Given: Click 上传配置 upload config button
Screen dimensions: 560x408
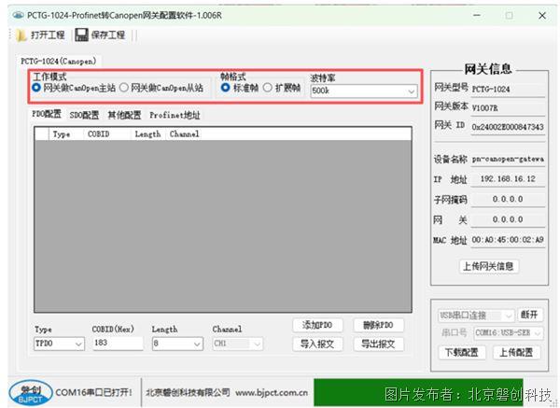Looking at the screenshot, I should (x=516, y=353).
